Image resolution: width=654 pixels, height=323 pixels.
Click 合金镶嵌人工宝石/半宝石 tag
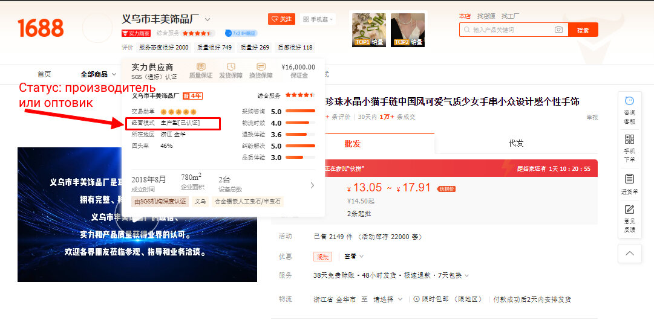248,202
